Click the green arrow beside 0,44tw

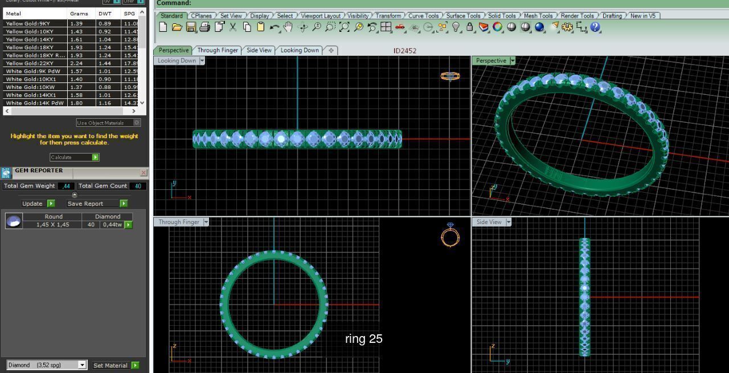(128, 225)
